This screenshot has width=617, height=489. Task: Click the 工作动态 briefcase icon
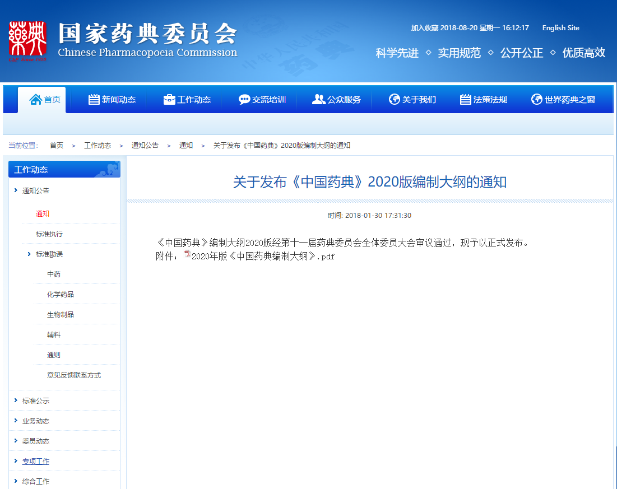169,100
